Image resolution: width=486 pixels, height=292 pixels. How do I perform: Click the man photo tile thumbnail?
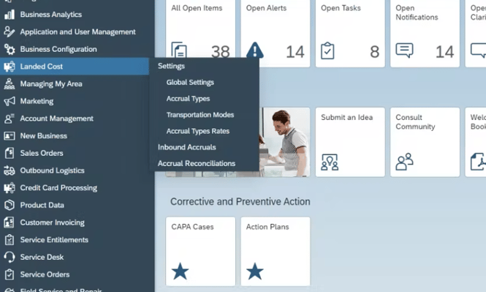click(x=284, y=142)
